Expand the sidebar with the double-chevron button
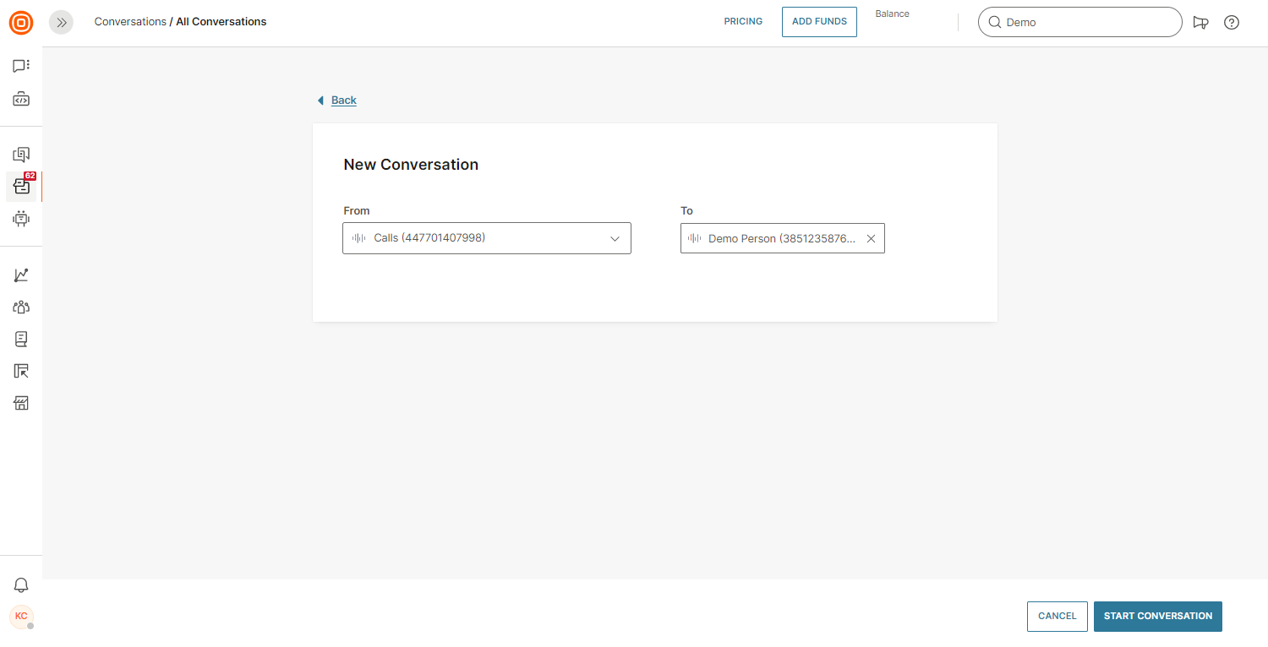Viewport: 1268px width, 647px height. tap(61, 23)
